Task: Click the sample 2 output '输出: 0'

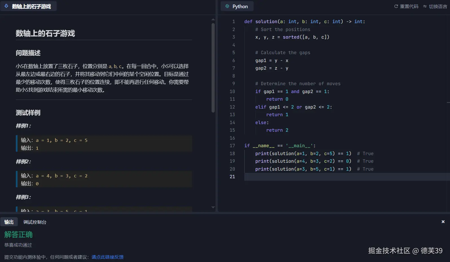Action: 30,184
